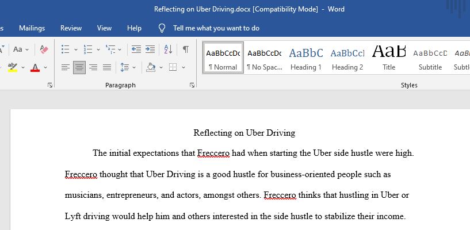Viewport: 470px width, 230px height.
Task: Apply the No Spacing style
Action: 265,58
